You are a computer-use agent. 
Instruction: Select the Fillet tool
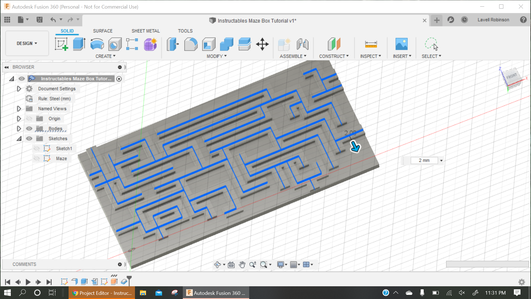[x=191, y=44]
